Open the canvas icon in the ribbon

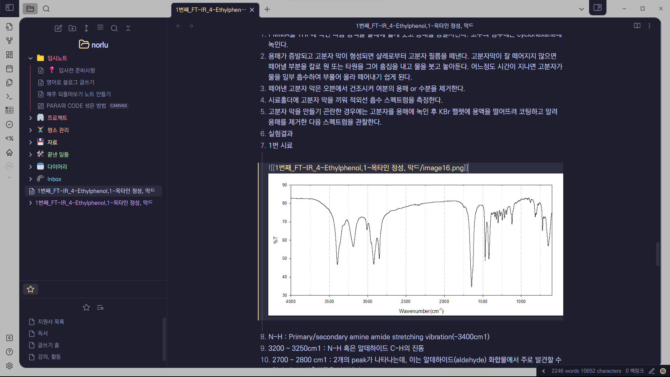click(x=9, y=55)
